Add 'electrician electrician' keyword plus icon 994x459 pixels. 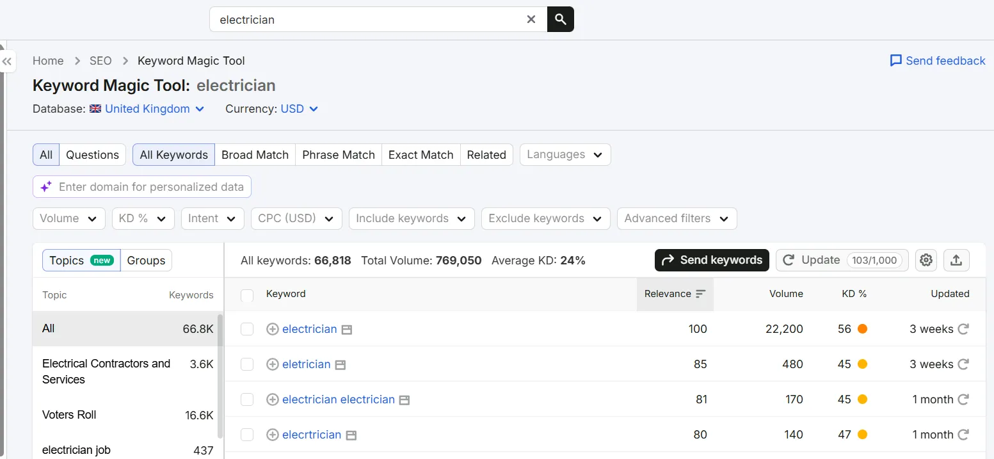click(273, 399)
